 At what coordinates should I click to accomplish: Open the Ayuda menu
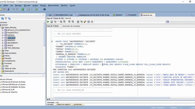click(72, 5)
